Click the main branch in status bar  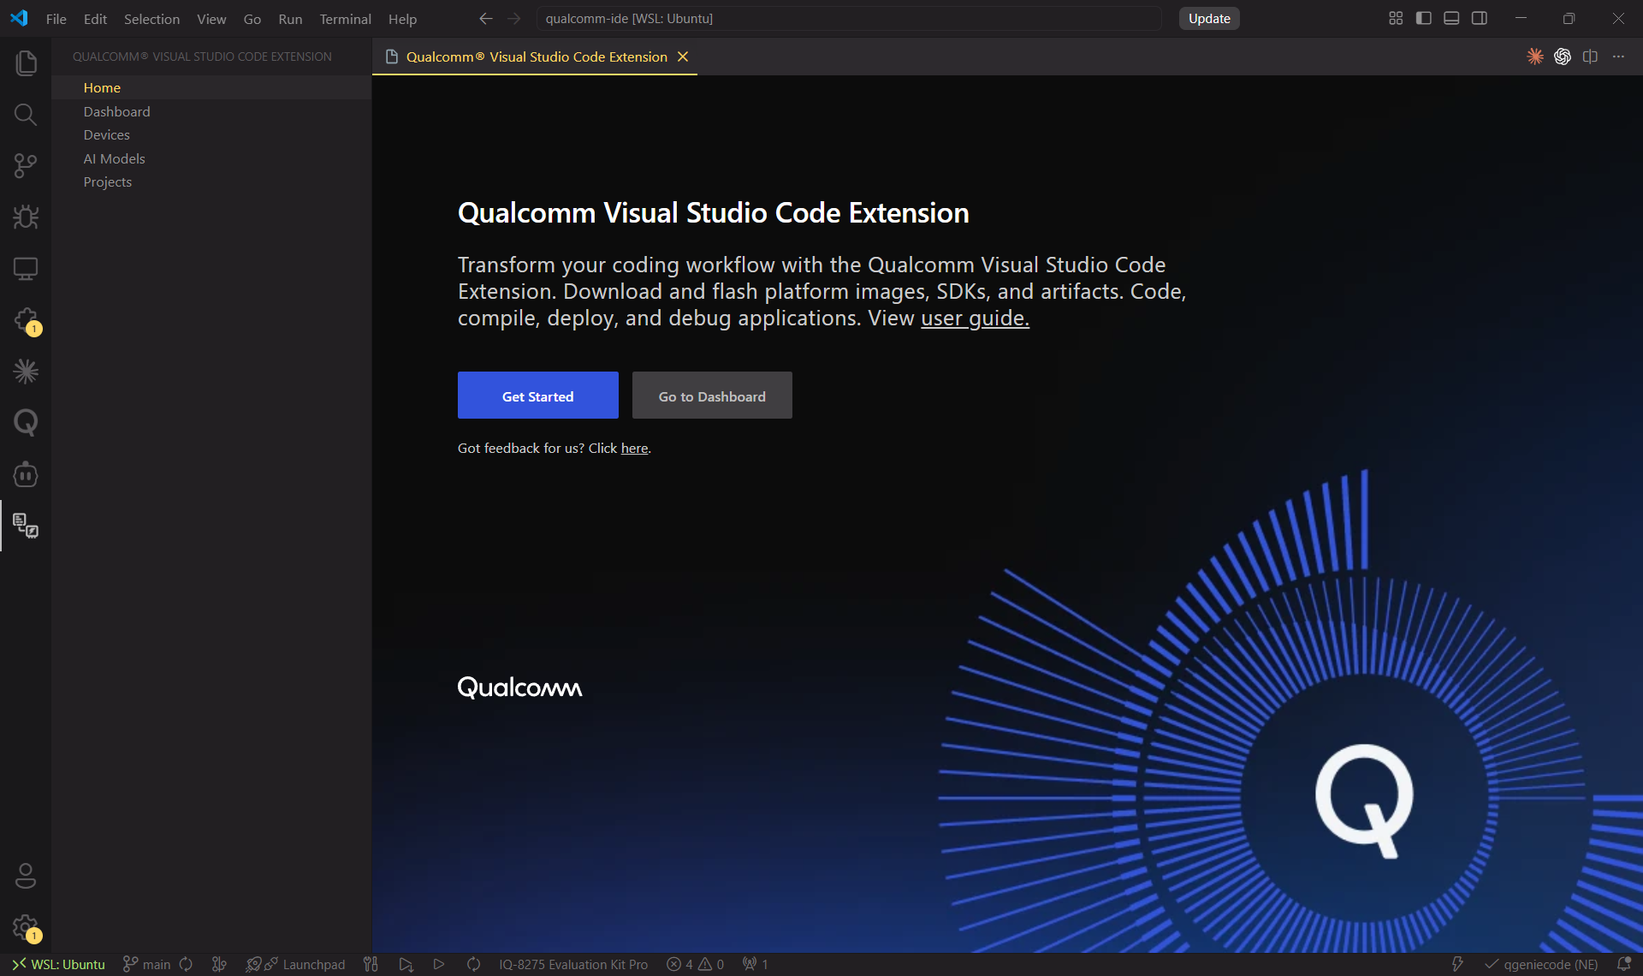coord(147,964)
